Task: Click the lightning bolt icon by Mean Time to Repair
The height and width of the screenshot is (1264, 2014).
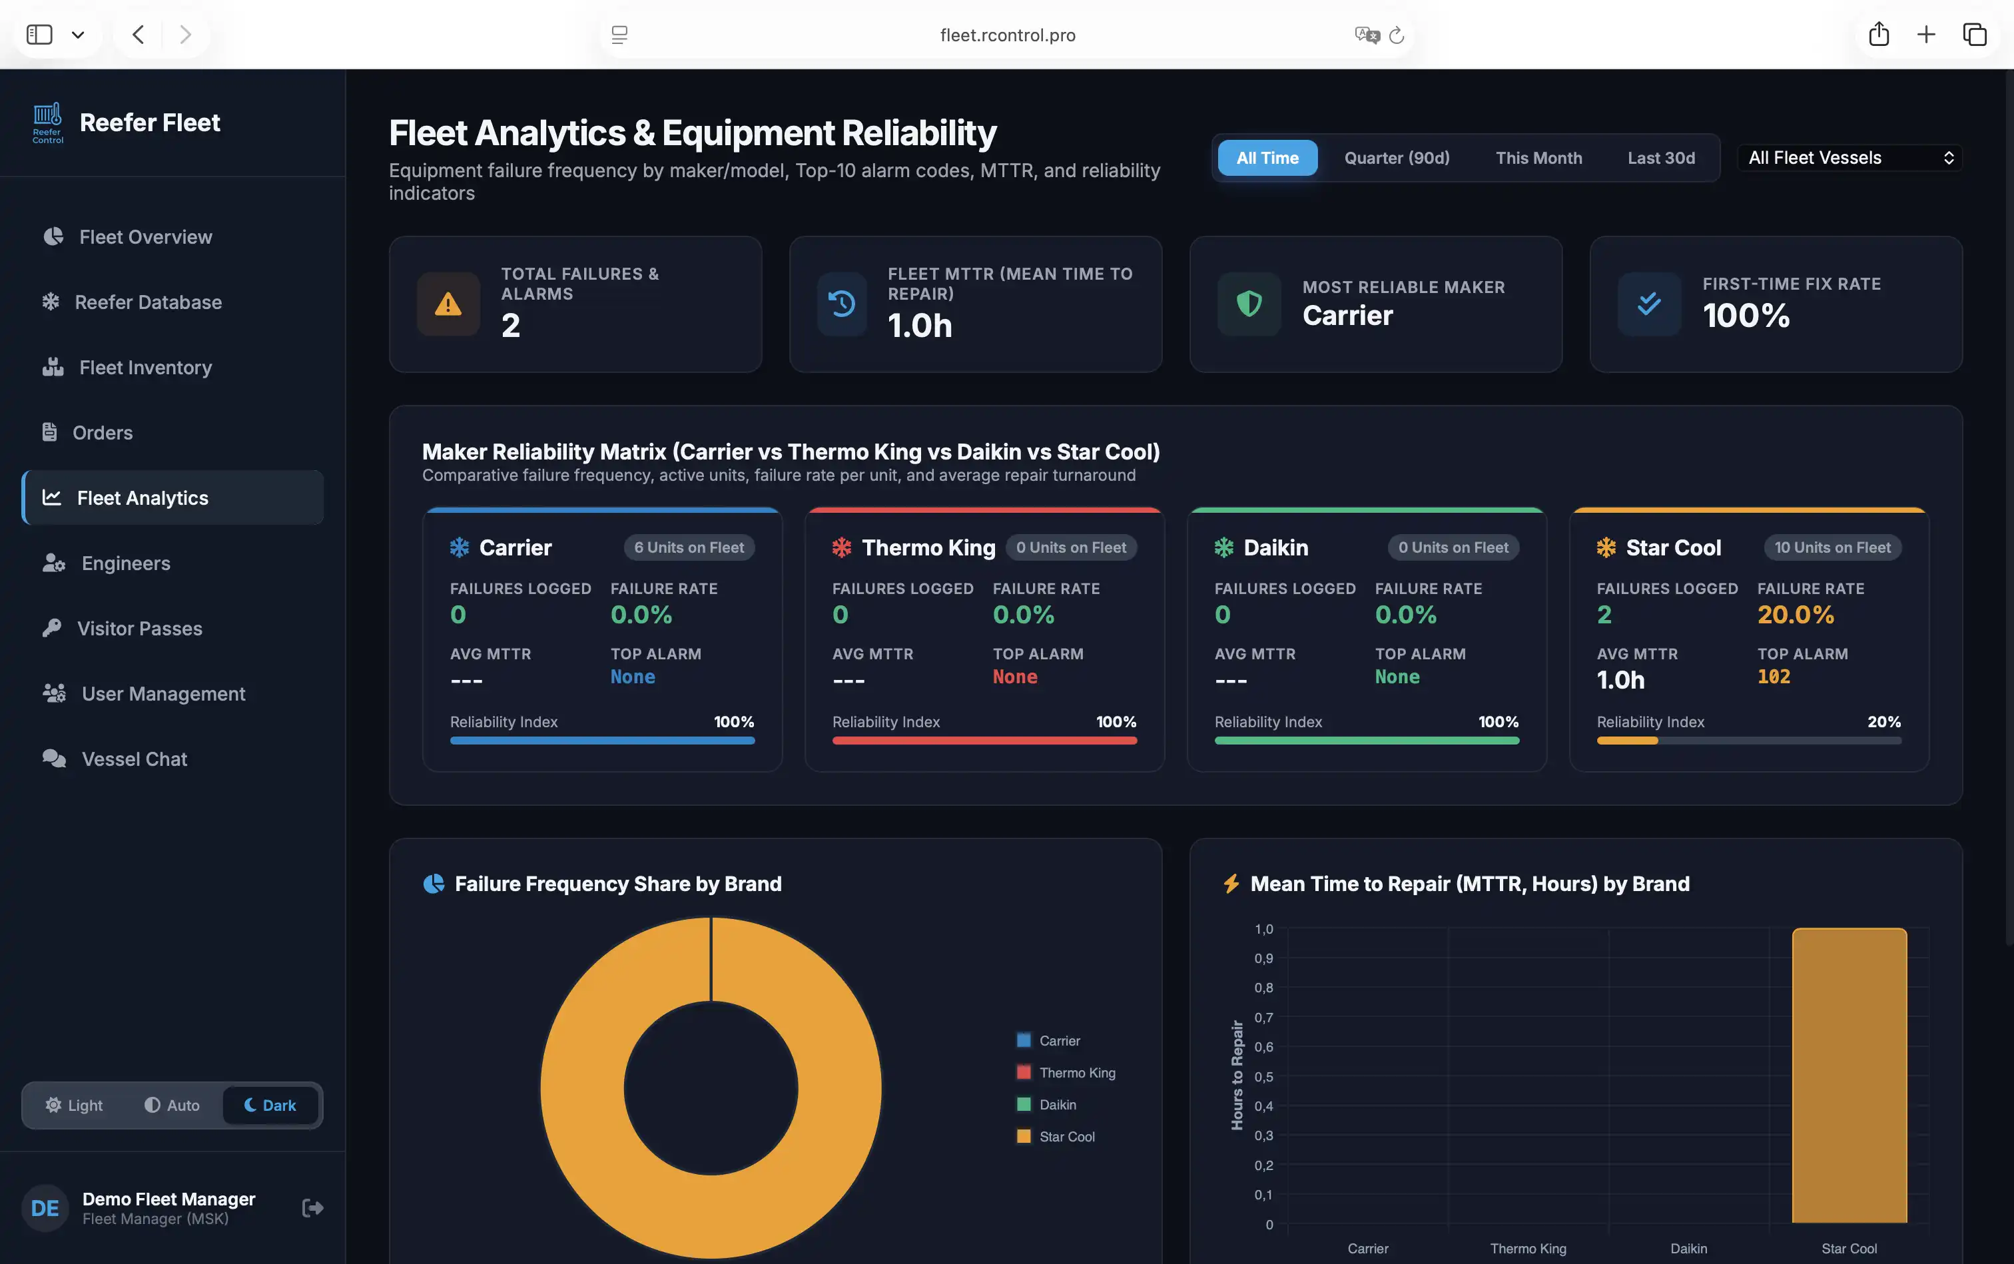Action: click(x=1231, y=884)
